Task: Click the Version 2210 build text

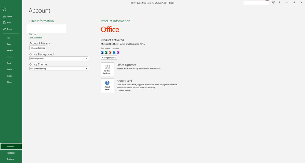Action: (x=136, y=88)
